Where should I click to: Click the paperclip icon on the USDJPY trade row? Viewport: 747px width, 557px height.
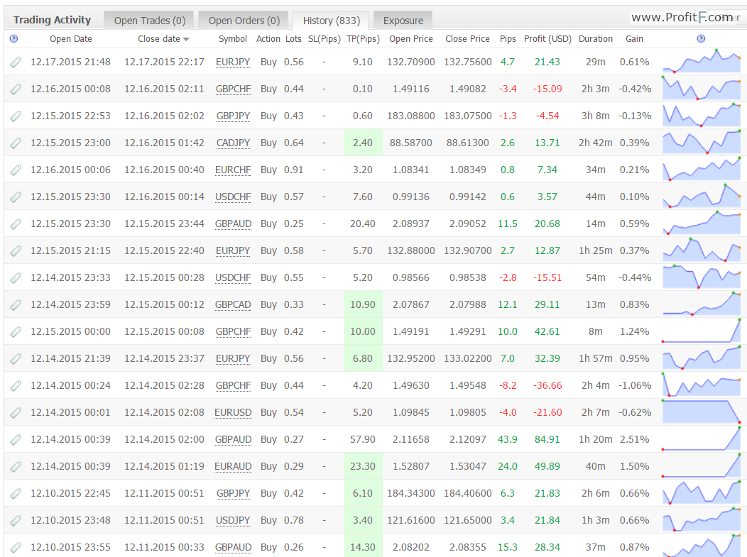pyautogui.click(x=16, y=521)
